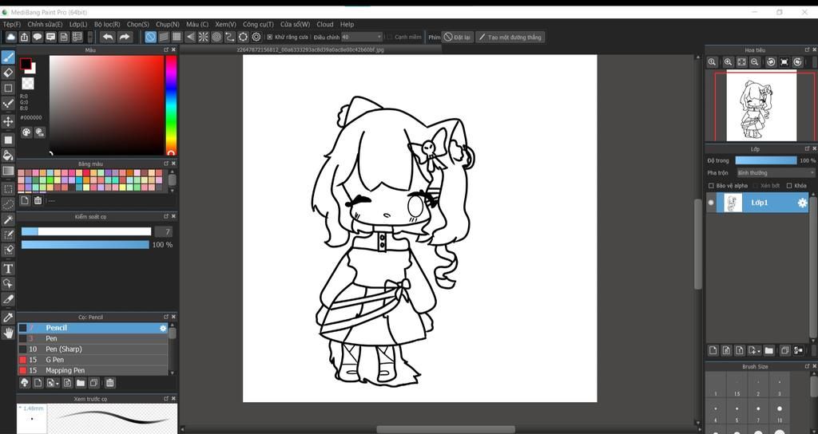
Task: Select the Bucket fill tool
Action: click(x=8, y=155)
